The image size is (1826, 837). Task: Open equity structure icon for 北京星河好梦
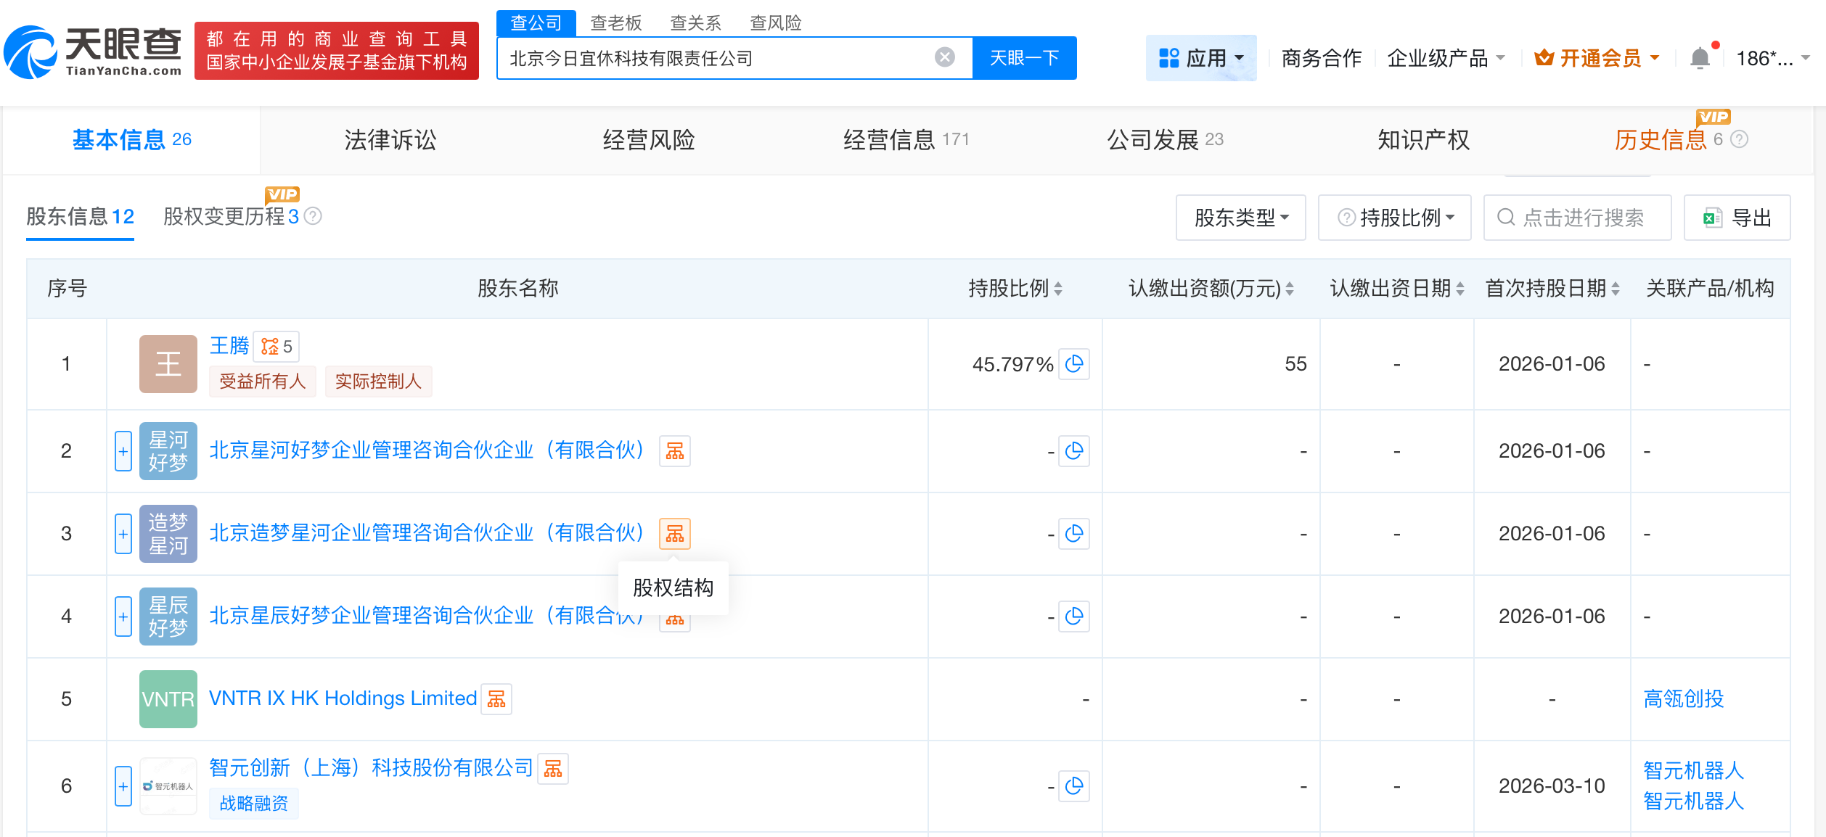[x=674, y=451]
